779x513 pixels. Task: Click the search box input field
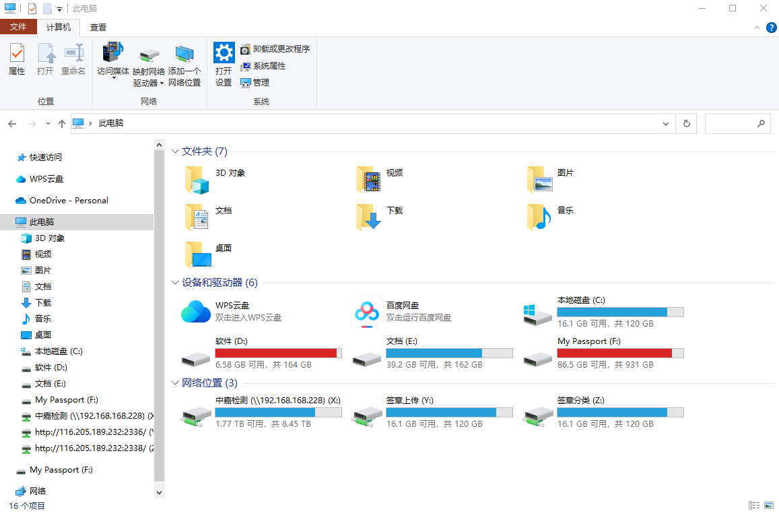pos(730,124)
